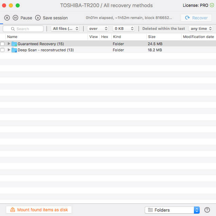Click the Recover button
The image size is (216, 216).
pos(196,18)
